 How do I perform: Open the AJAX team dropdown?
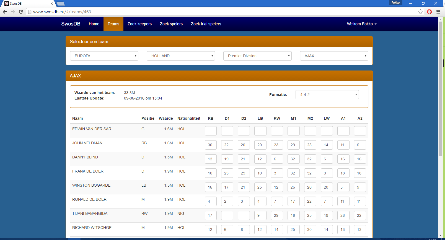point(334,56)
